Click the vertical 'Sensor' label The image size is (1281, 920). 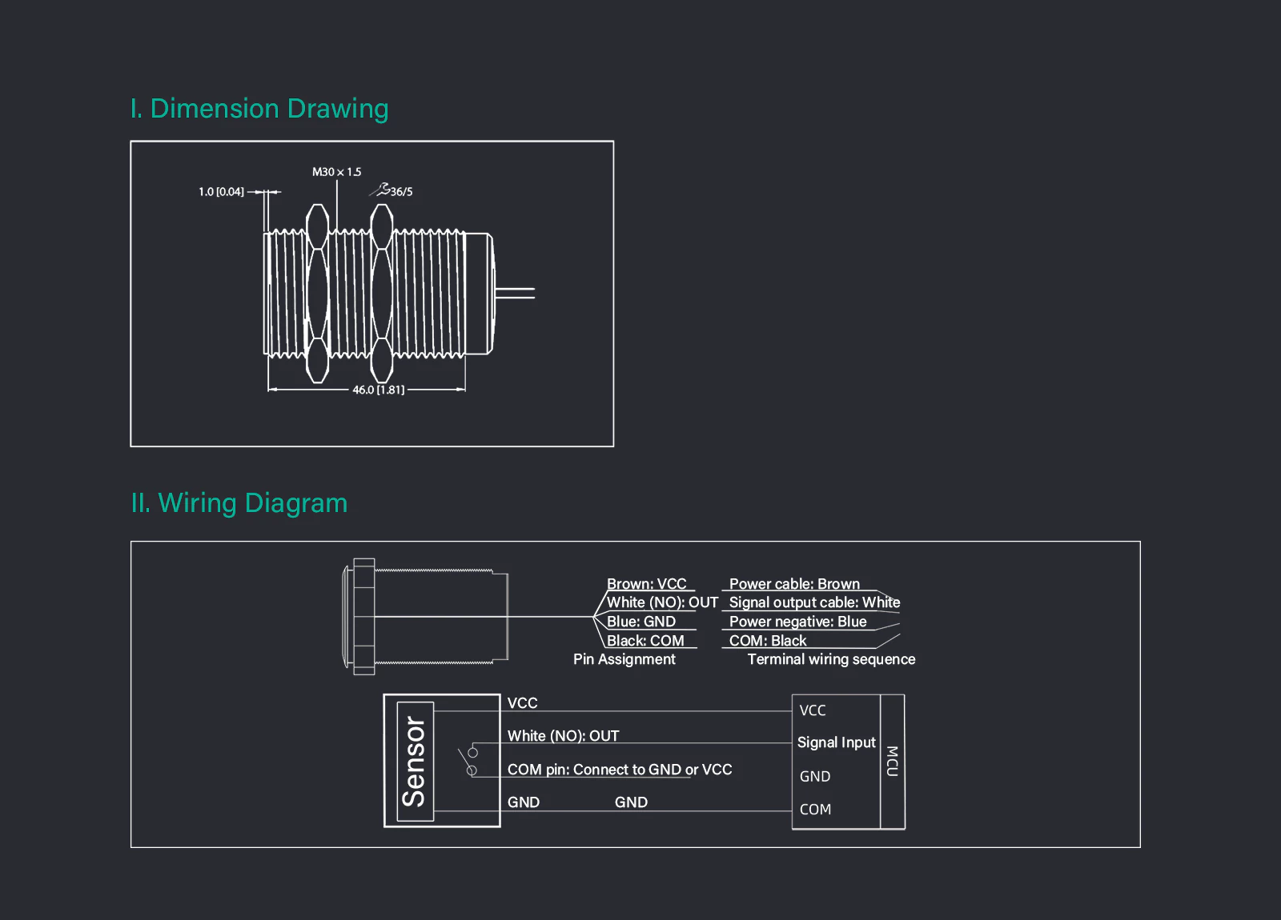[x=414, y=762]
